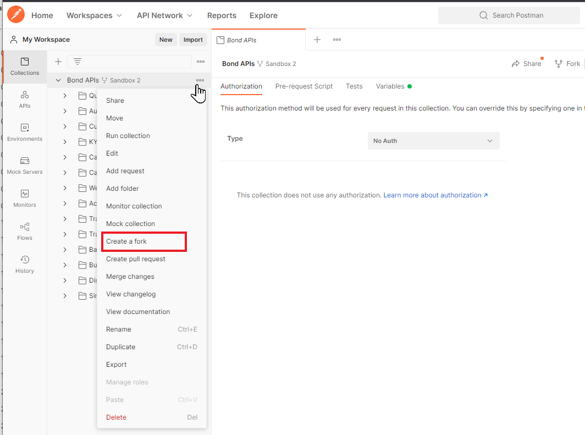585x435 pixels.
Task: Click the Bond APIs tab document icon
Action: 220,40
